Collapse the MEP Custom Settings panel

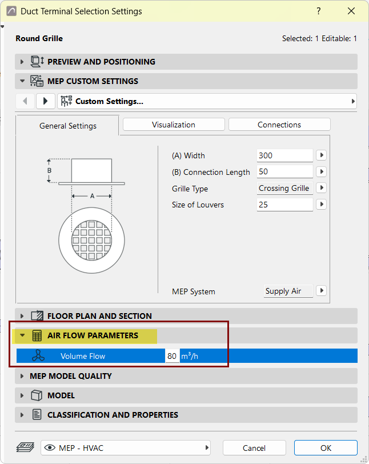tap(22, 81)
